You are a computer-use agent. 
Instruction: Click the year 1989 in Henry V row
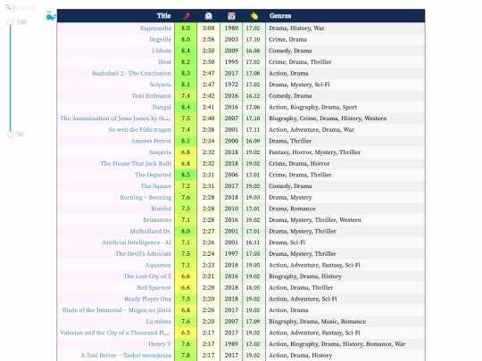coord(231,344)
